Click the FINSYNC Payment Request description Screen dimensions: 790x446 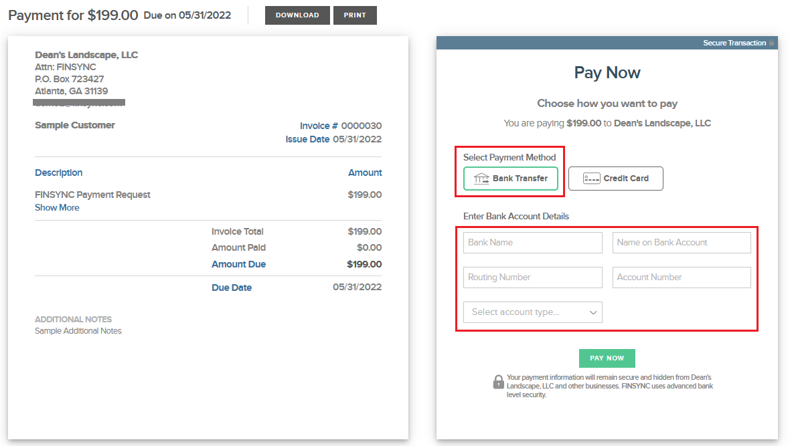click(x=92, y=195)
